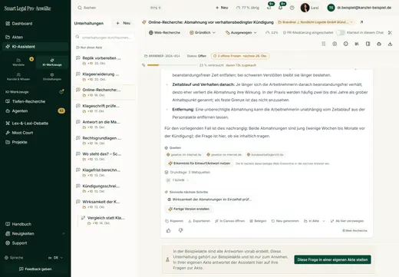Expand the 1 Schritt disclosure
The height and width of the screenshot is (277, 399).
click(x=177, y=180)
